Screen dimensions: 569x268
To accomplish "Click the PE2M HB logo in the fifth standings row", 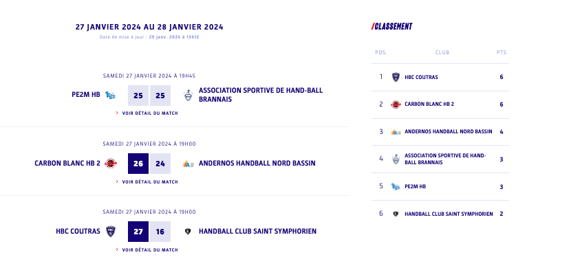I will (x=396, y=187).
